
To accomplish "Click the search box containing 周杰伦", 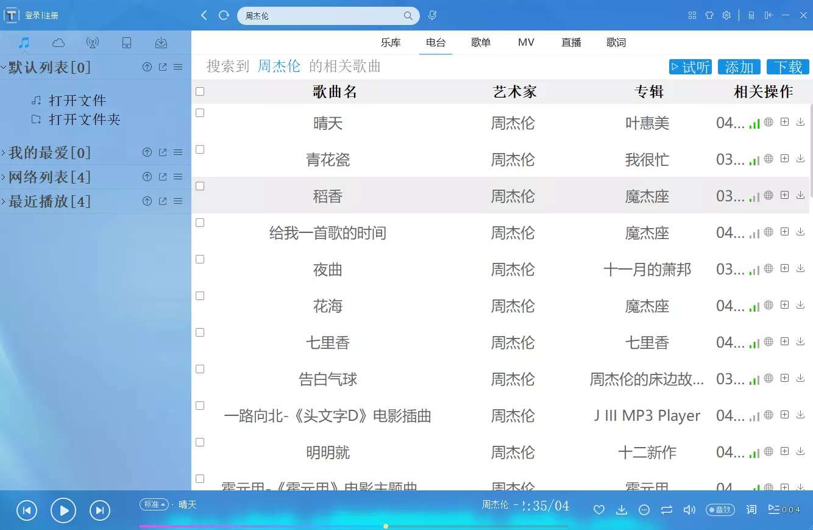I will pyautogui.click(x=328, y=16).
